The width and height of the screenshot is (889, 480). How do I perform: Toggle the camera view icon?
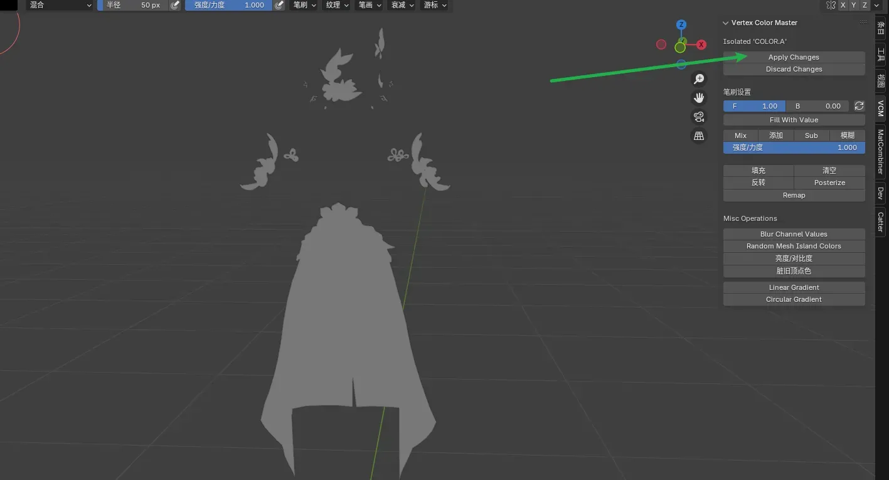(699, 117)
